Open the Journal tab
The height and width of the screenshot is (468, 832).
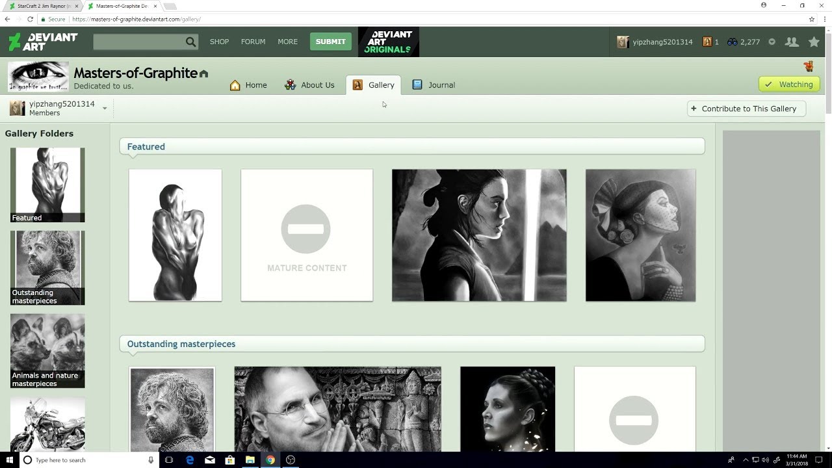[x=434, y=85]
